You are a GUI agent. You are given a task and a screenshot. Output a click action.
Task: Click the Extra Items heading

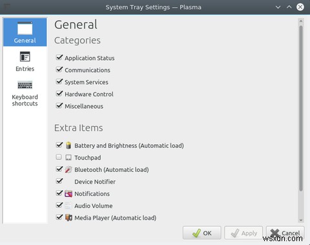79,128
